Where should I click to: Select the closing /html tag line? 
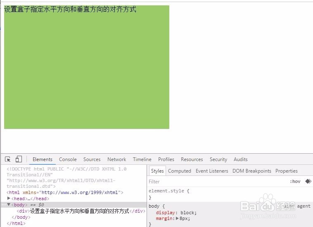16,223
